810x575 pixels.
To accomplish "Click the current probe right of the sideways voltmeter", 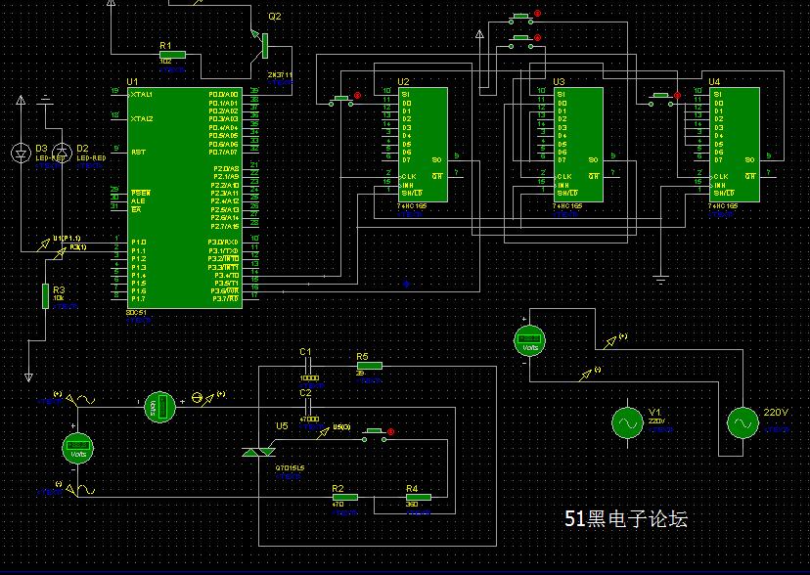I will coord(202,398).
